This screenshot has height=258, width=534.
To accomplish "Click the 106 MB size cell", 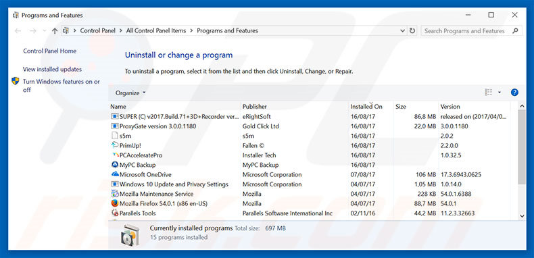I will click(x=426, y=174).
